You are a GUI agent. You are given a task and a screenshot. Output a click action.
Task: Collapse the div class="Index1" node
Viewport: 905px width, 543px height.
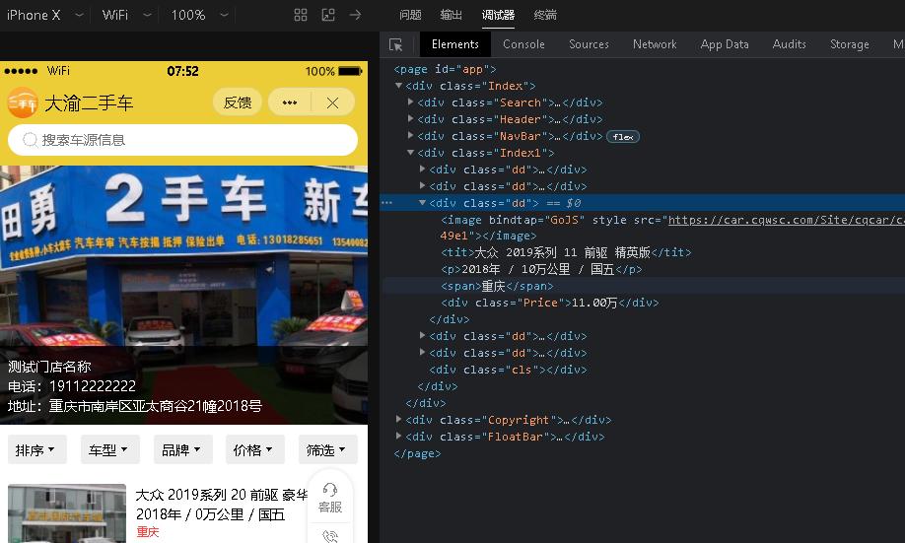point(411,153)
